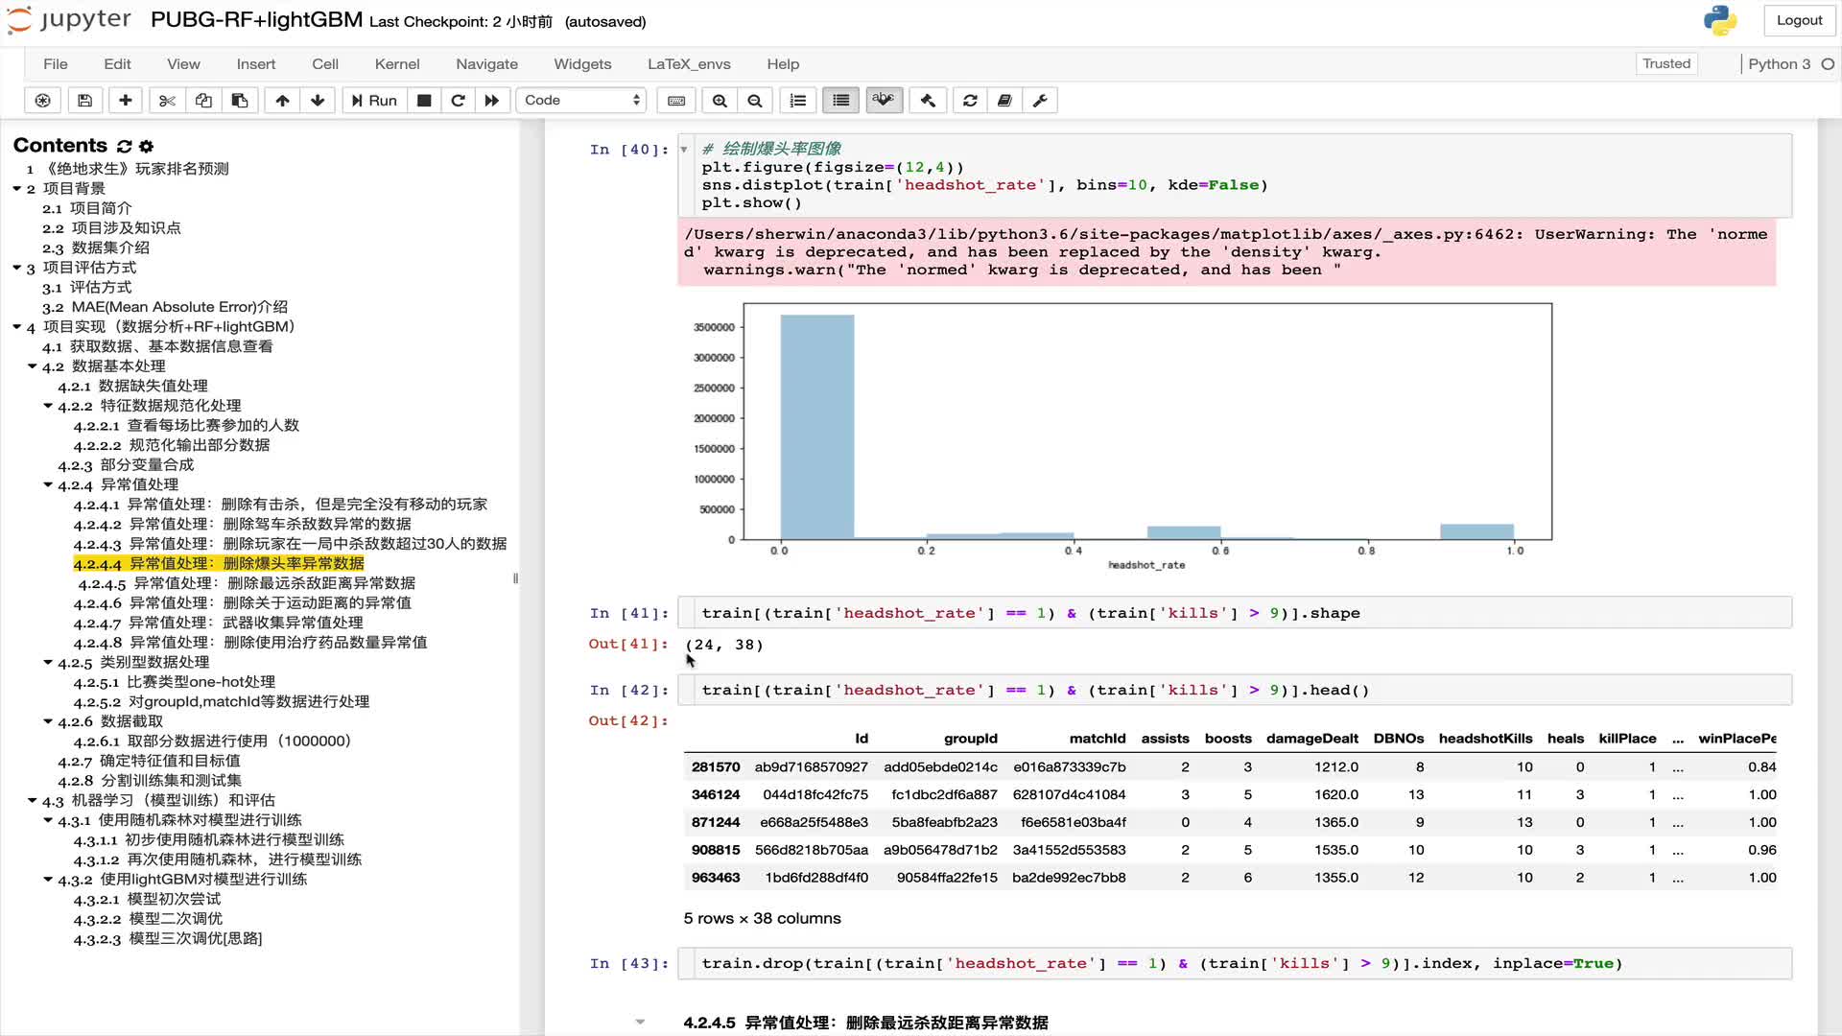1842x1036 pixels.
Task: Save and checkpoint the notebook
Action: coord(84,100)
